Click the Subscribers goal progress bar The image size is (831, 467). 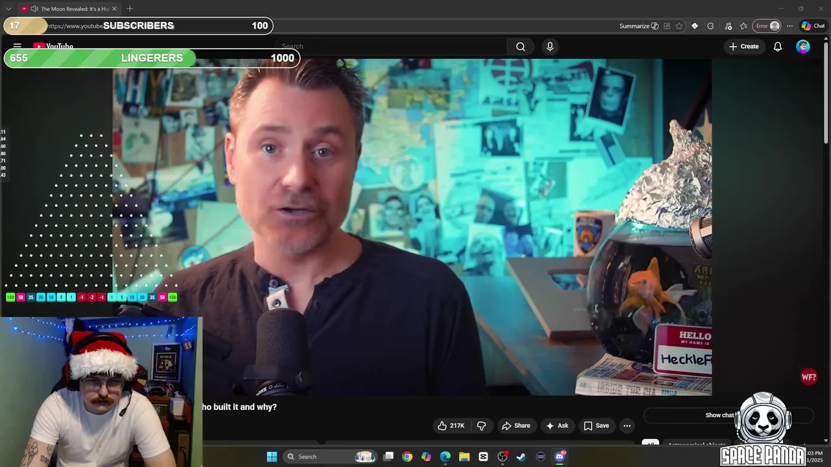click(138, 26)
